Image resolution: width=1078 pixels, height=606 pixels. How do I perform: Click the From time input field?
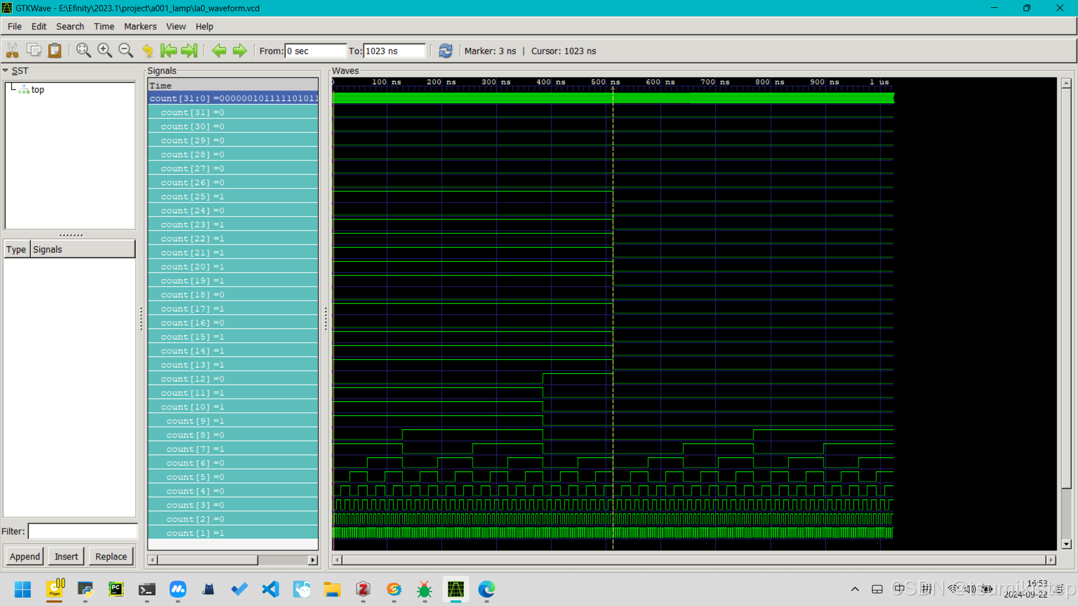[x=316, y=51]
